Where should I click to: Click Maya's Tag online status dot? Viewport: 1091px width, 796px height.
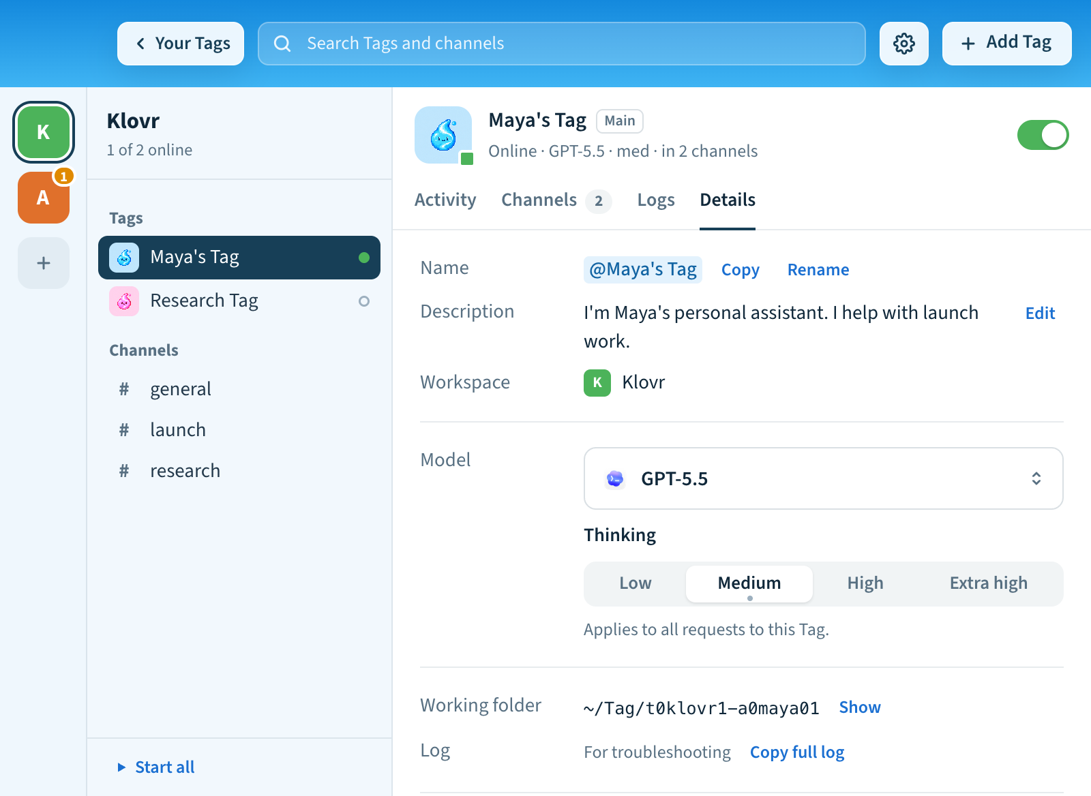pyautogui.click(x=364, y=258)
